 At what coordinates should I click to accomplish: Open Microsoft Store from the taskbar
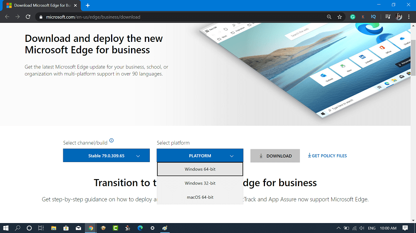tap(66, 228)
